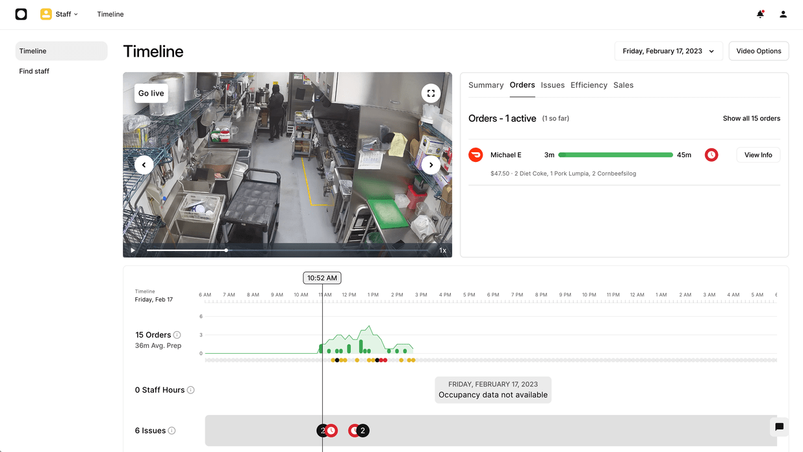Open the notifications bell icon
Image resolution: width=803 pixels, height=452 pixels.
click(x=759, y=14)
